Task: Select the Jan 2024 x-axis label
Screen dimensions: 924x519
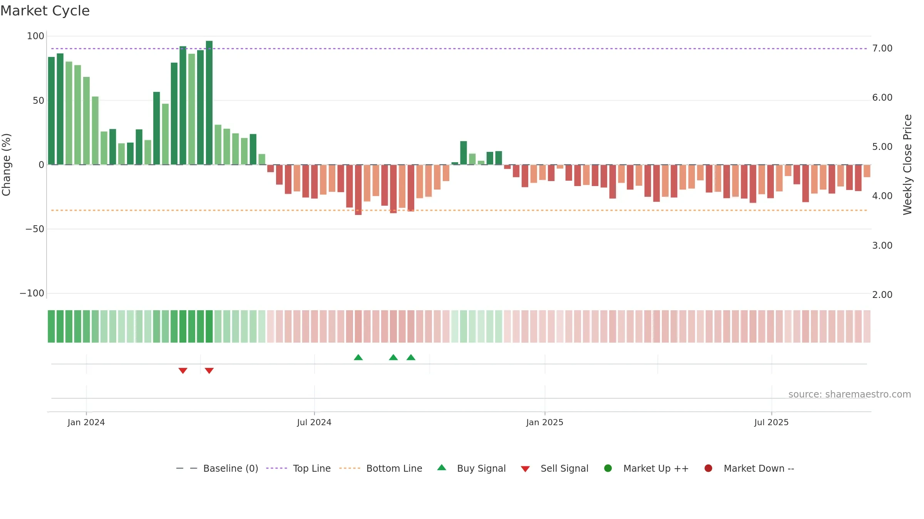Action: (86, 422)
